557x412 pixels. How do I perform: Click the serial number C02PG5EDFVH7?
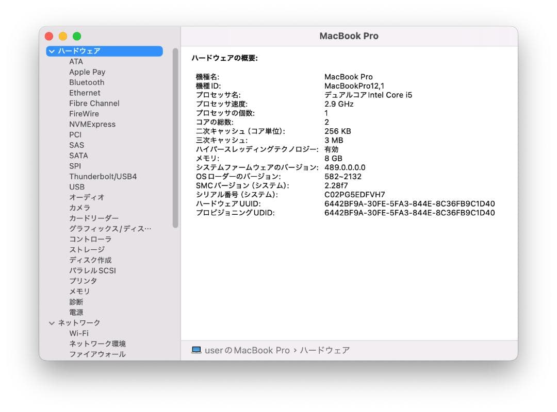click(354, 195)
